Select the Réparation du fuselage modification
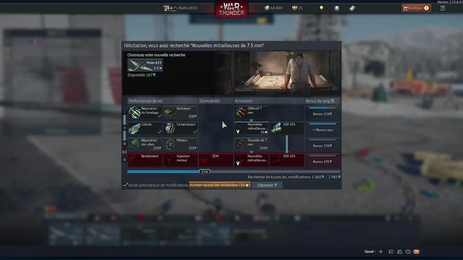Viewport: 463px width, 260px height. click(x=145, y=113)
